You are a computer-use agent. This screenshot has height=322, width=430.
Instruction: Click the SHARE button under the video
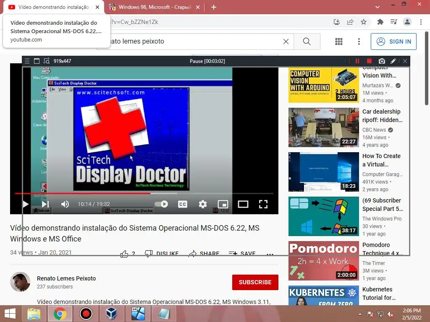tap(204, 254)
